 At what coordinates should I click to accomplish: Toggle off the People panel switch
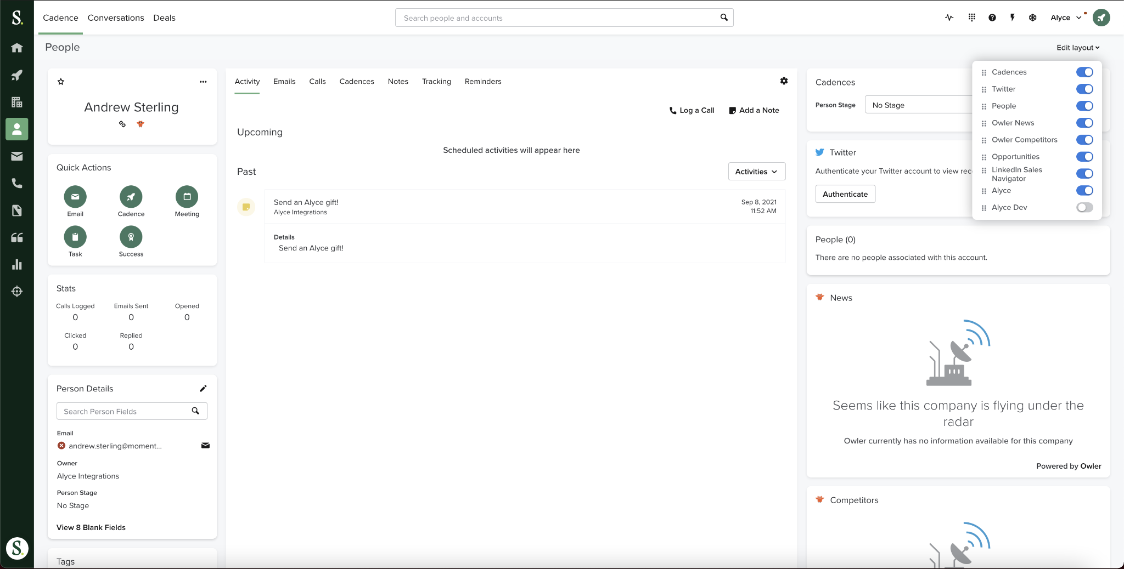[1084, 106]
